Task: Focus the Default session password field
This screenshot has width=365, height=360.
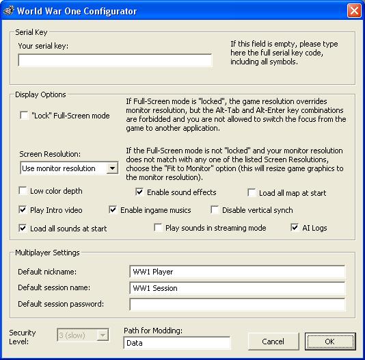Action: point(237,305)
